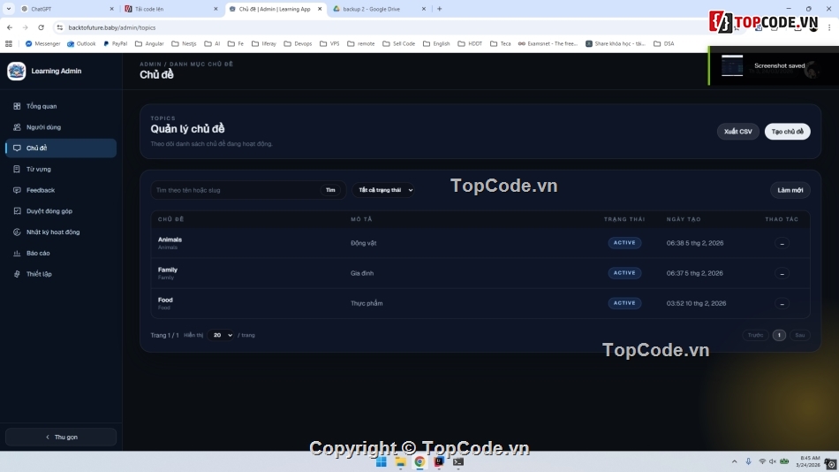Viewport: 839px width, 472px height.
Task: Open the Duyệt đóng góp icon
Action: pyautogui.click(x=17, y=211)
